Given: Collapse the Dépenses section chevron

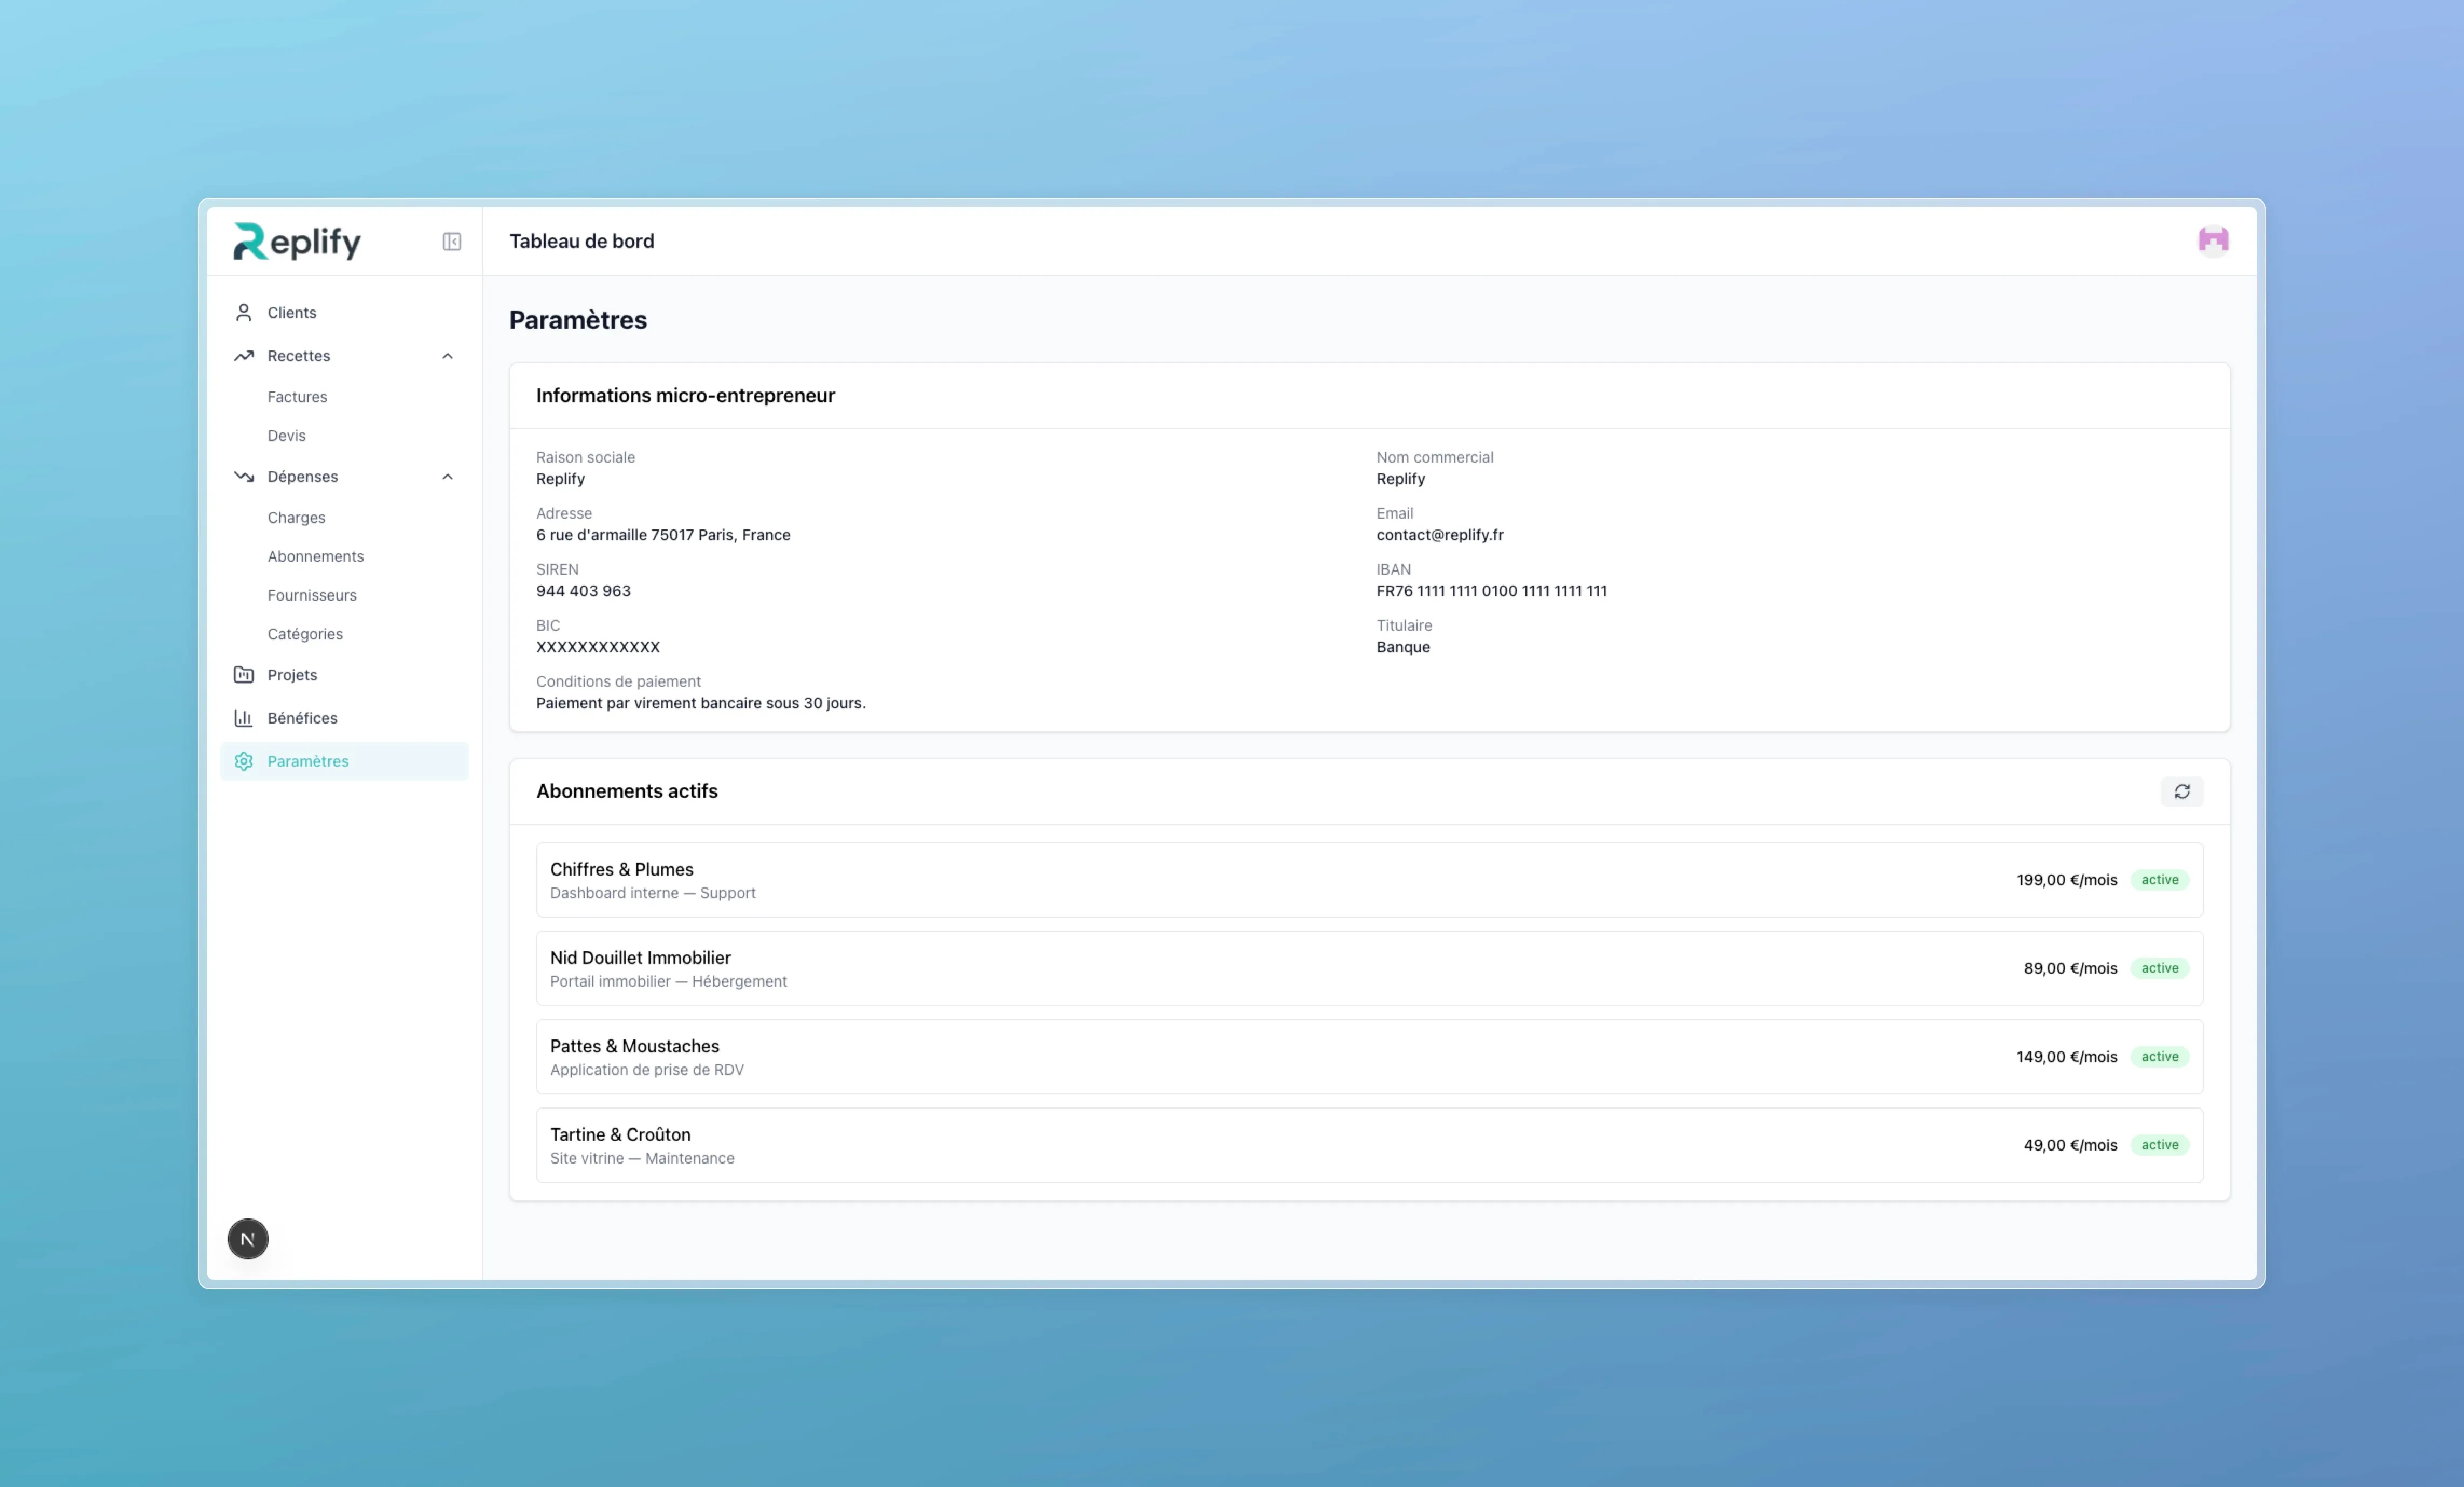Looking at the screenshot, I should point(447,477).
